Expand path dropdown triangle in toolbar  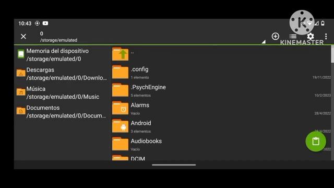[x=264, y=42]
